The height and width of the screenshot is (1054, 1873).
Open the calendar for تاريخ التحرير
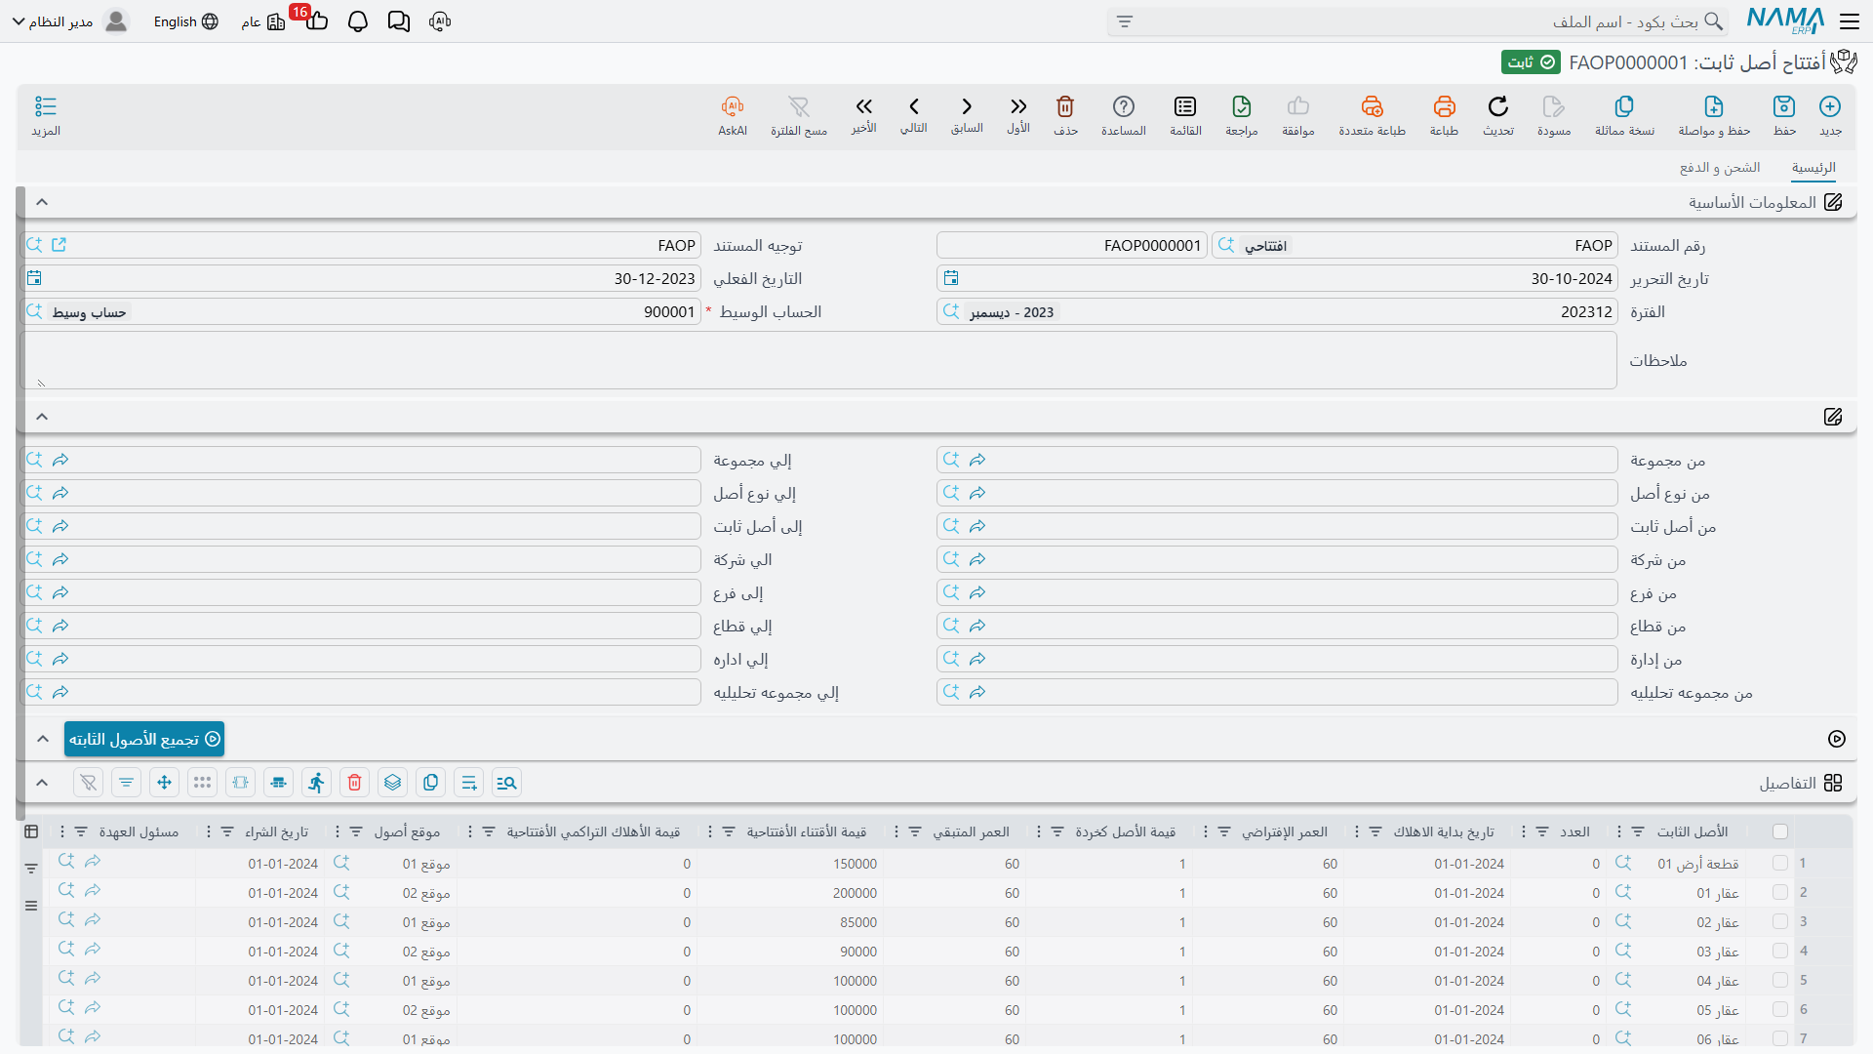(x=951, y=278)
